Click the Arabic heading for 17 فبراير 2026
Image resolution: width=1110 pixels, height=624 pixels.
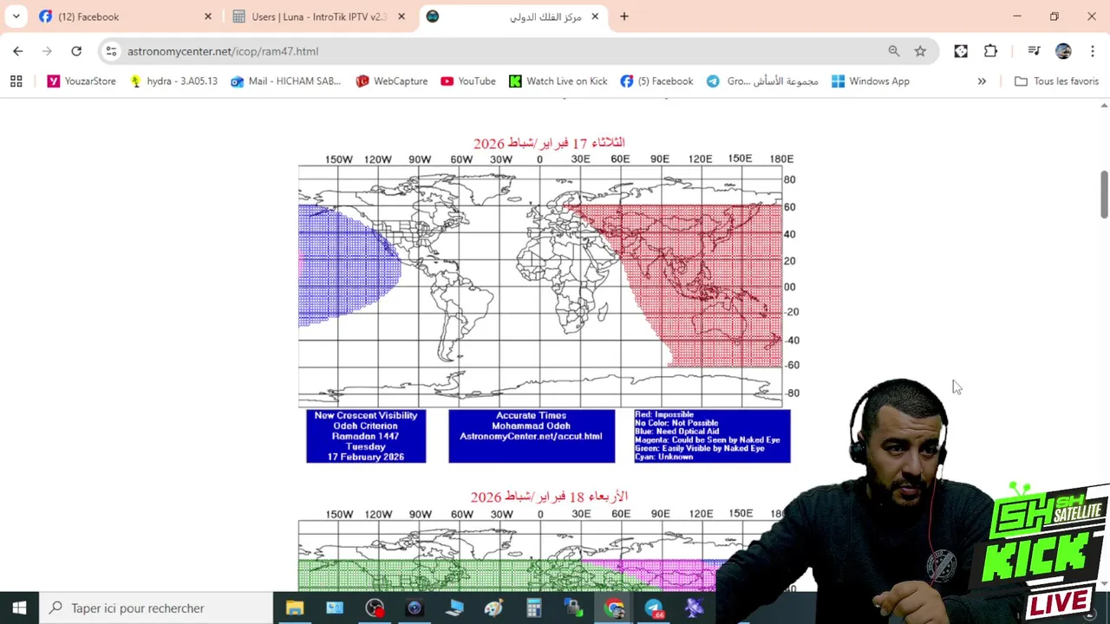549,142
